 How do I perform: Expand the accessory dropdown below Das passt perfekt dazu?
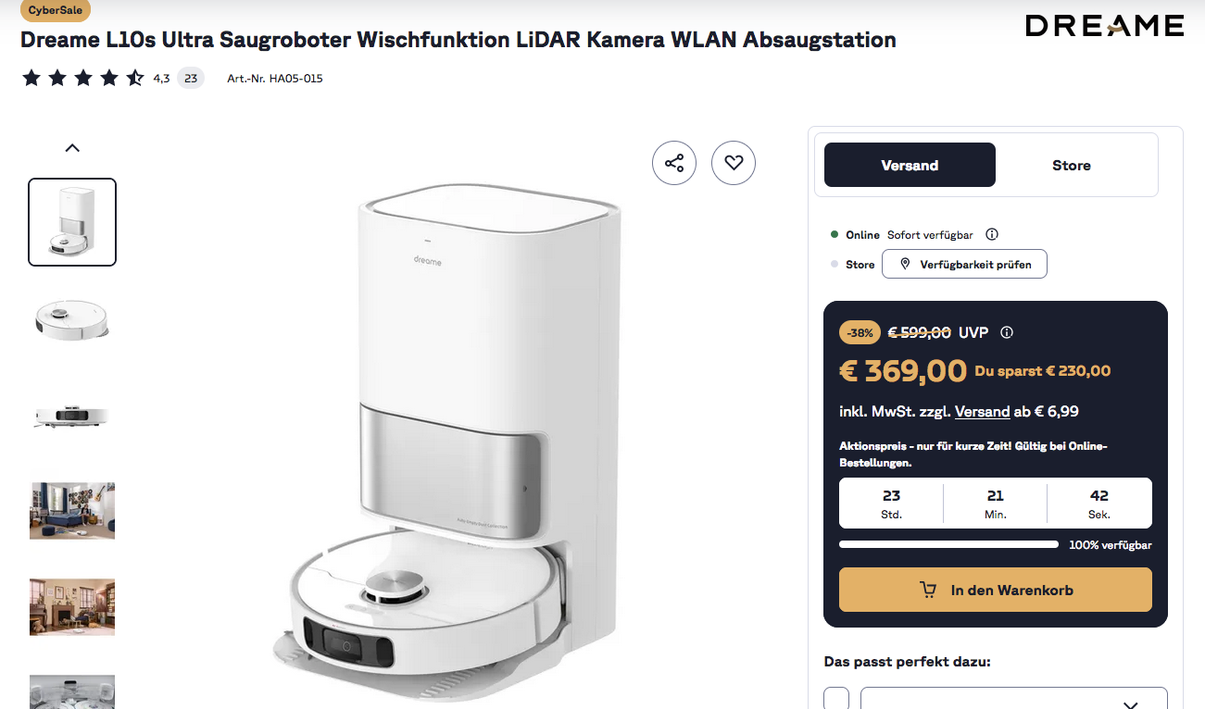coord(1014,699)
